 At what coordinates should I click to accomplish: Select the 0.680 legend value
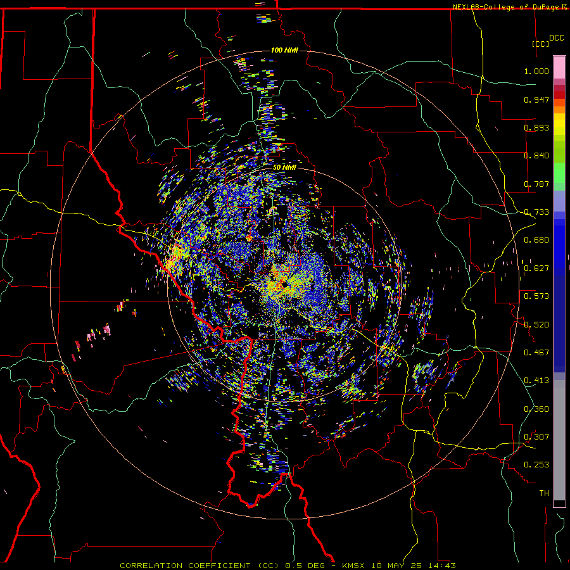536,240
